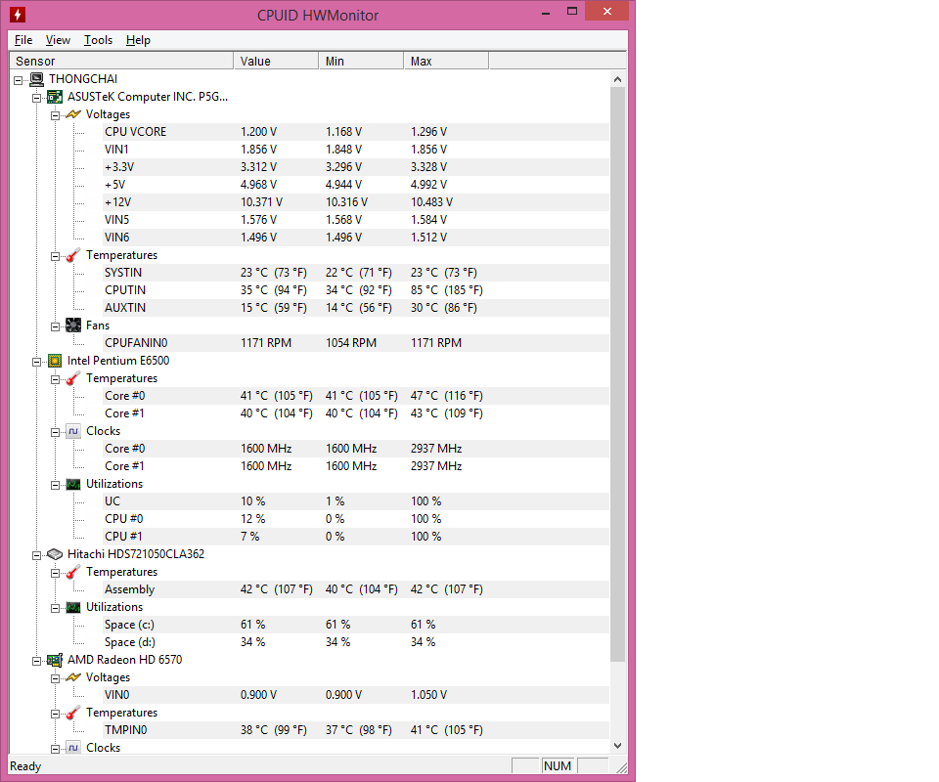The image size is (939, 782).
Task: Collapse the ASUSTeK Computer node
Action: pyautogui.click(x=36, y=98)
